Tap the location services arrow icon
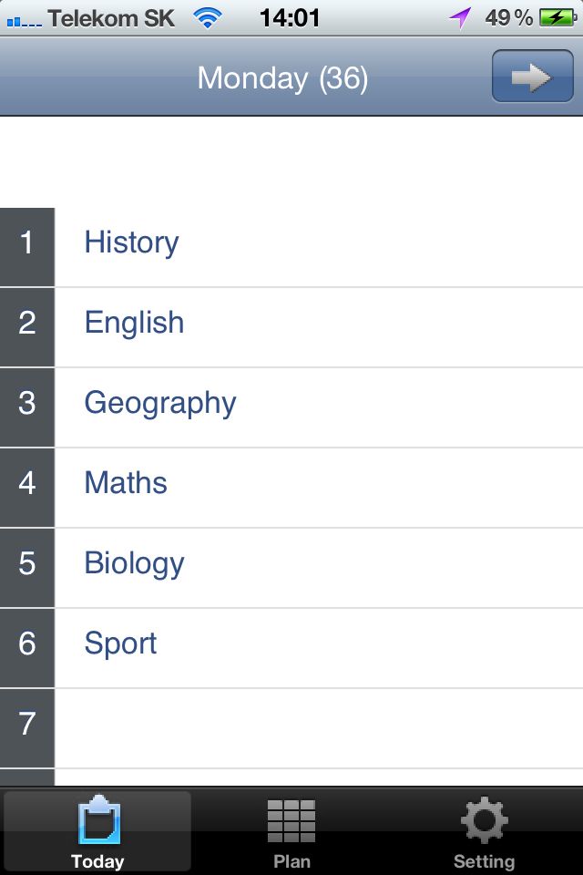The height and width of the screenshot is (875, 583). 461,17
